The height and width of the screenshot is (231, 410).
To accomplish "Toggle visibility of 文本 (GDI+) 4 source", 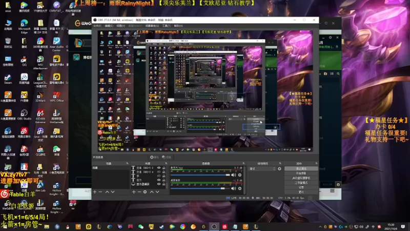I will click(159, 172).
